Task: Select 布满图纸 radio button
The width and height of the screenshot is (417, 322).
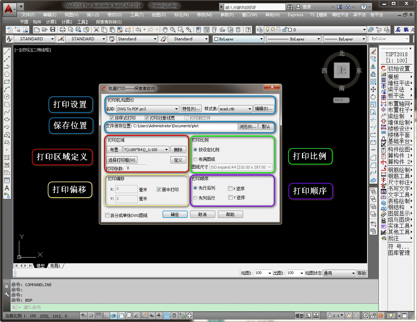Action: pos(196,159)
